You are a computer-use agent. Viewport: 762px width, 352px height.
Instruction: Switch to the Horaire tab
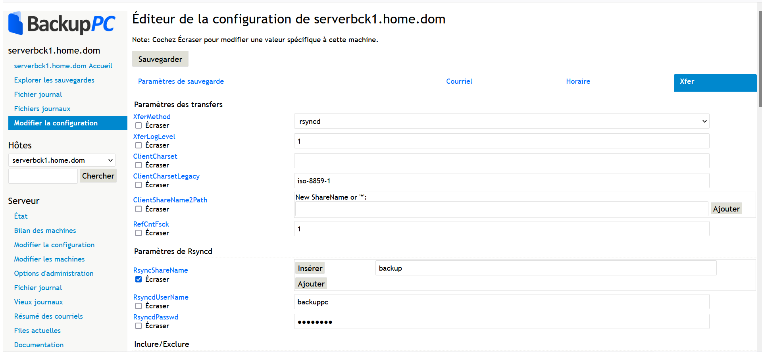click(578, 81)
